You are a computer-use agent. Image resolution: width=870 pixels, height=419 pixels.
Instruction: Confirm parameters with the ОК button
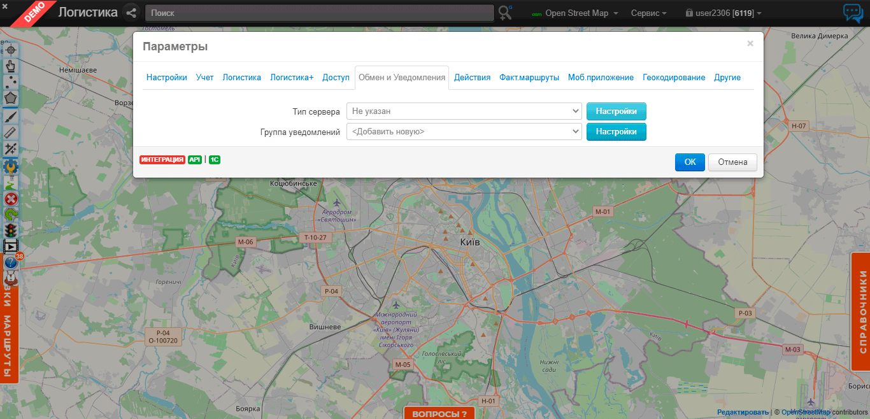point(690,162)
